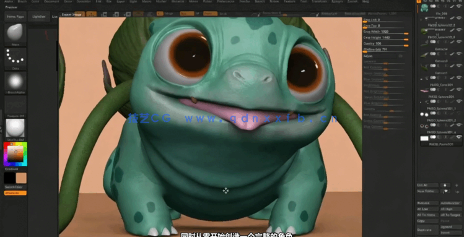Toggle the Alternate button
The height and width of the screenshot is (237, 464).
click(15, 193)
